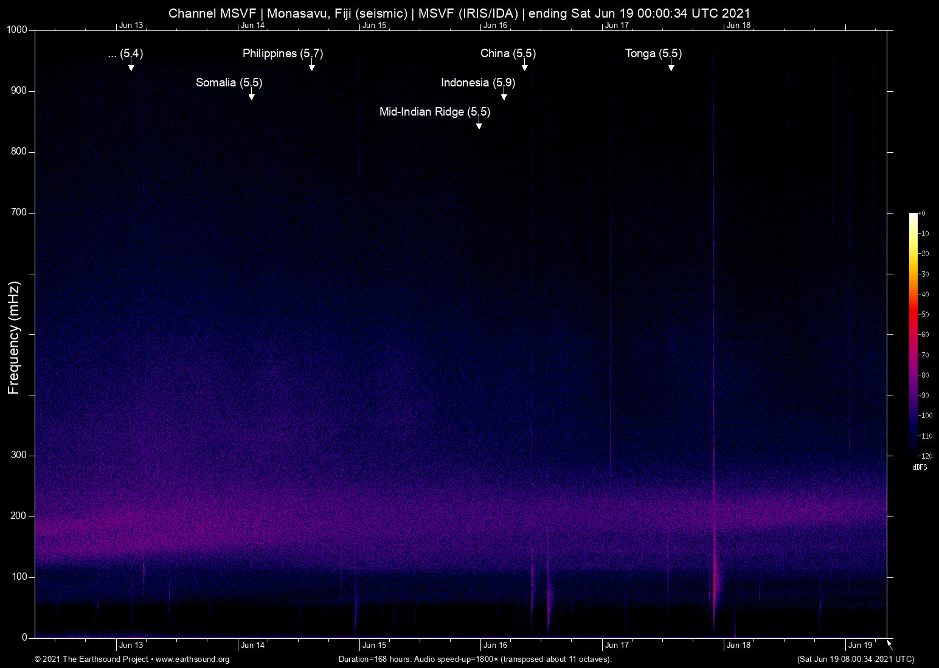Select the Mid-Indian Ridge (5.5) text label
The image size is (939, 668).
(x=434, y=112)
